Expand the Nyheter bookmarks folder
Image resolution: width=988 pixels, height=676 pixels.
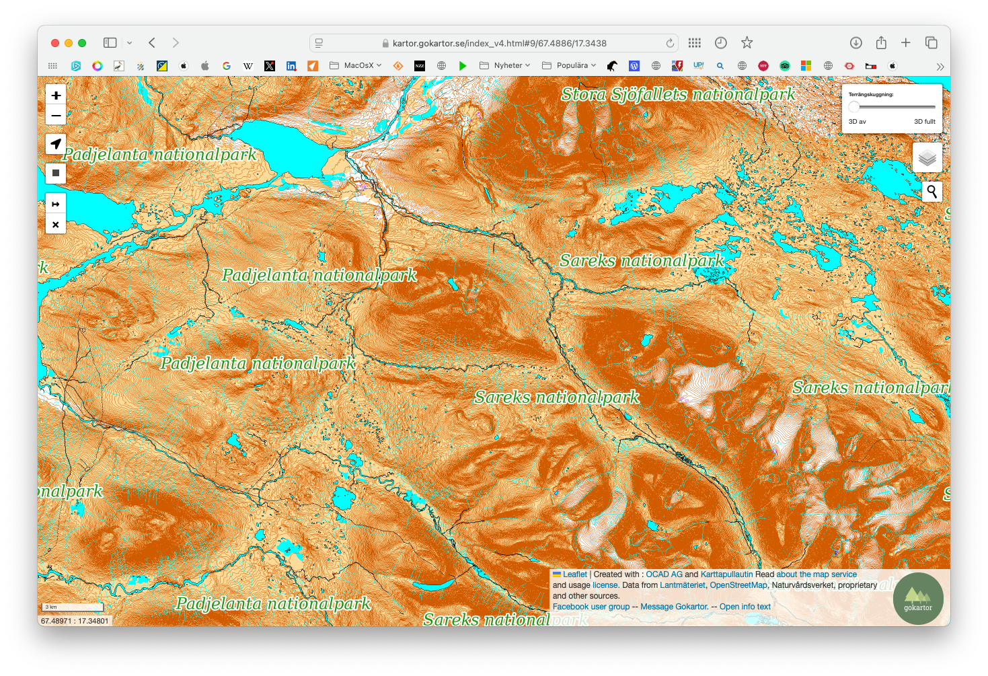(x=505, y=66)
